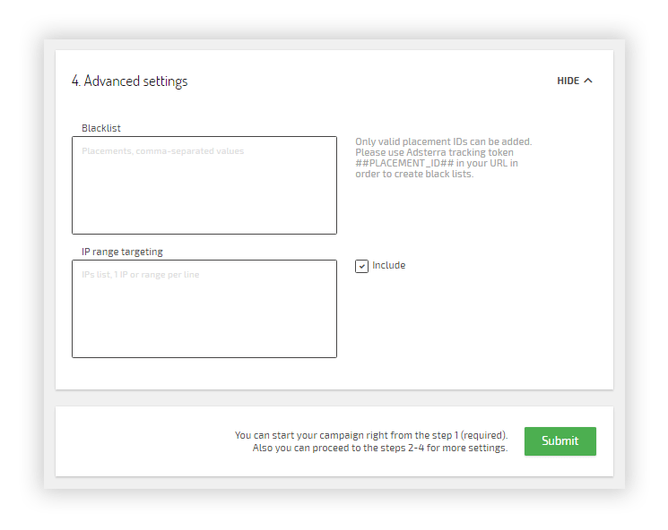This screenshot has width=668, height=530.
Task: Click the 'order to create black lists' hint line
Action: [x=414, y=174]
